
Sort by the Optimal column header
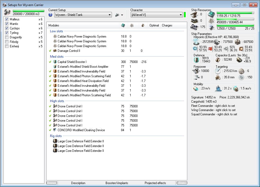[154, 25]
